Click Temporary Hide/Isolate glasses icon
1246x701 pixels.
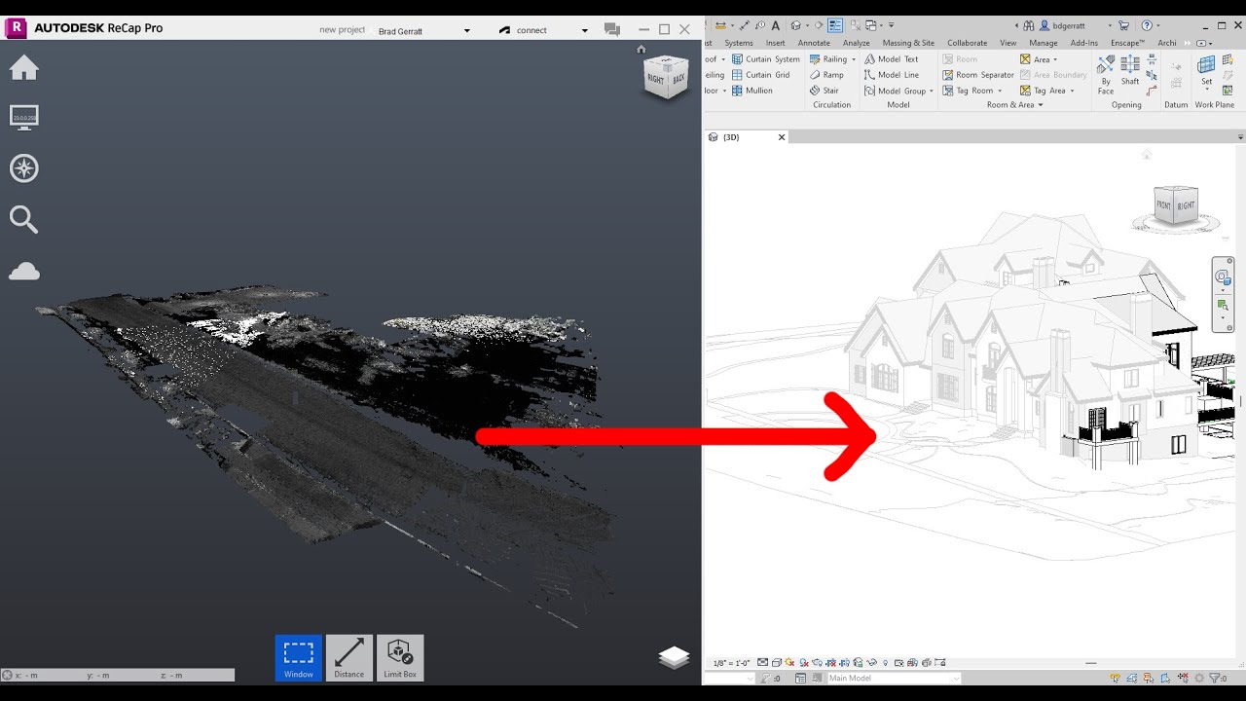tap(872, 663)
